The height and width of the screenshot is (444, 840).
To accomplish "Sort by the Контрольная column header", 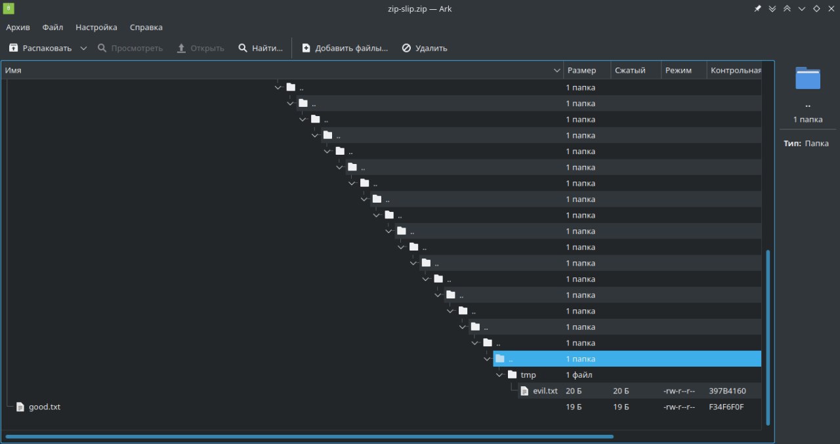I will point(734,70).
